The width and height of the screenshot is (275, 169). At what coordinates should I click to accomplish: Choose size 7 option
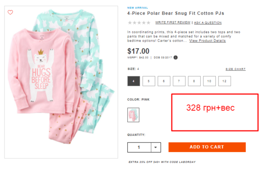point(179,81)
